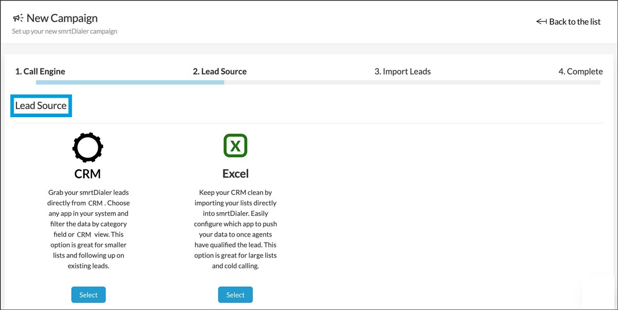Click the bold Excel title
This screenshot has height=310, width=618.
click(235, 174)
